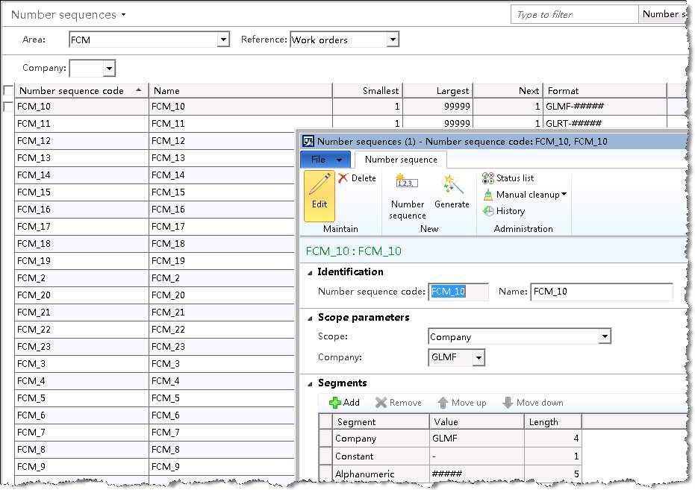
Task: Click the Largest value 99999 in FCM_10 row
Action: [x=437, y=106]
